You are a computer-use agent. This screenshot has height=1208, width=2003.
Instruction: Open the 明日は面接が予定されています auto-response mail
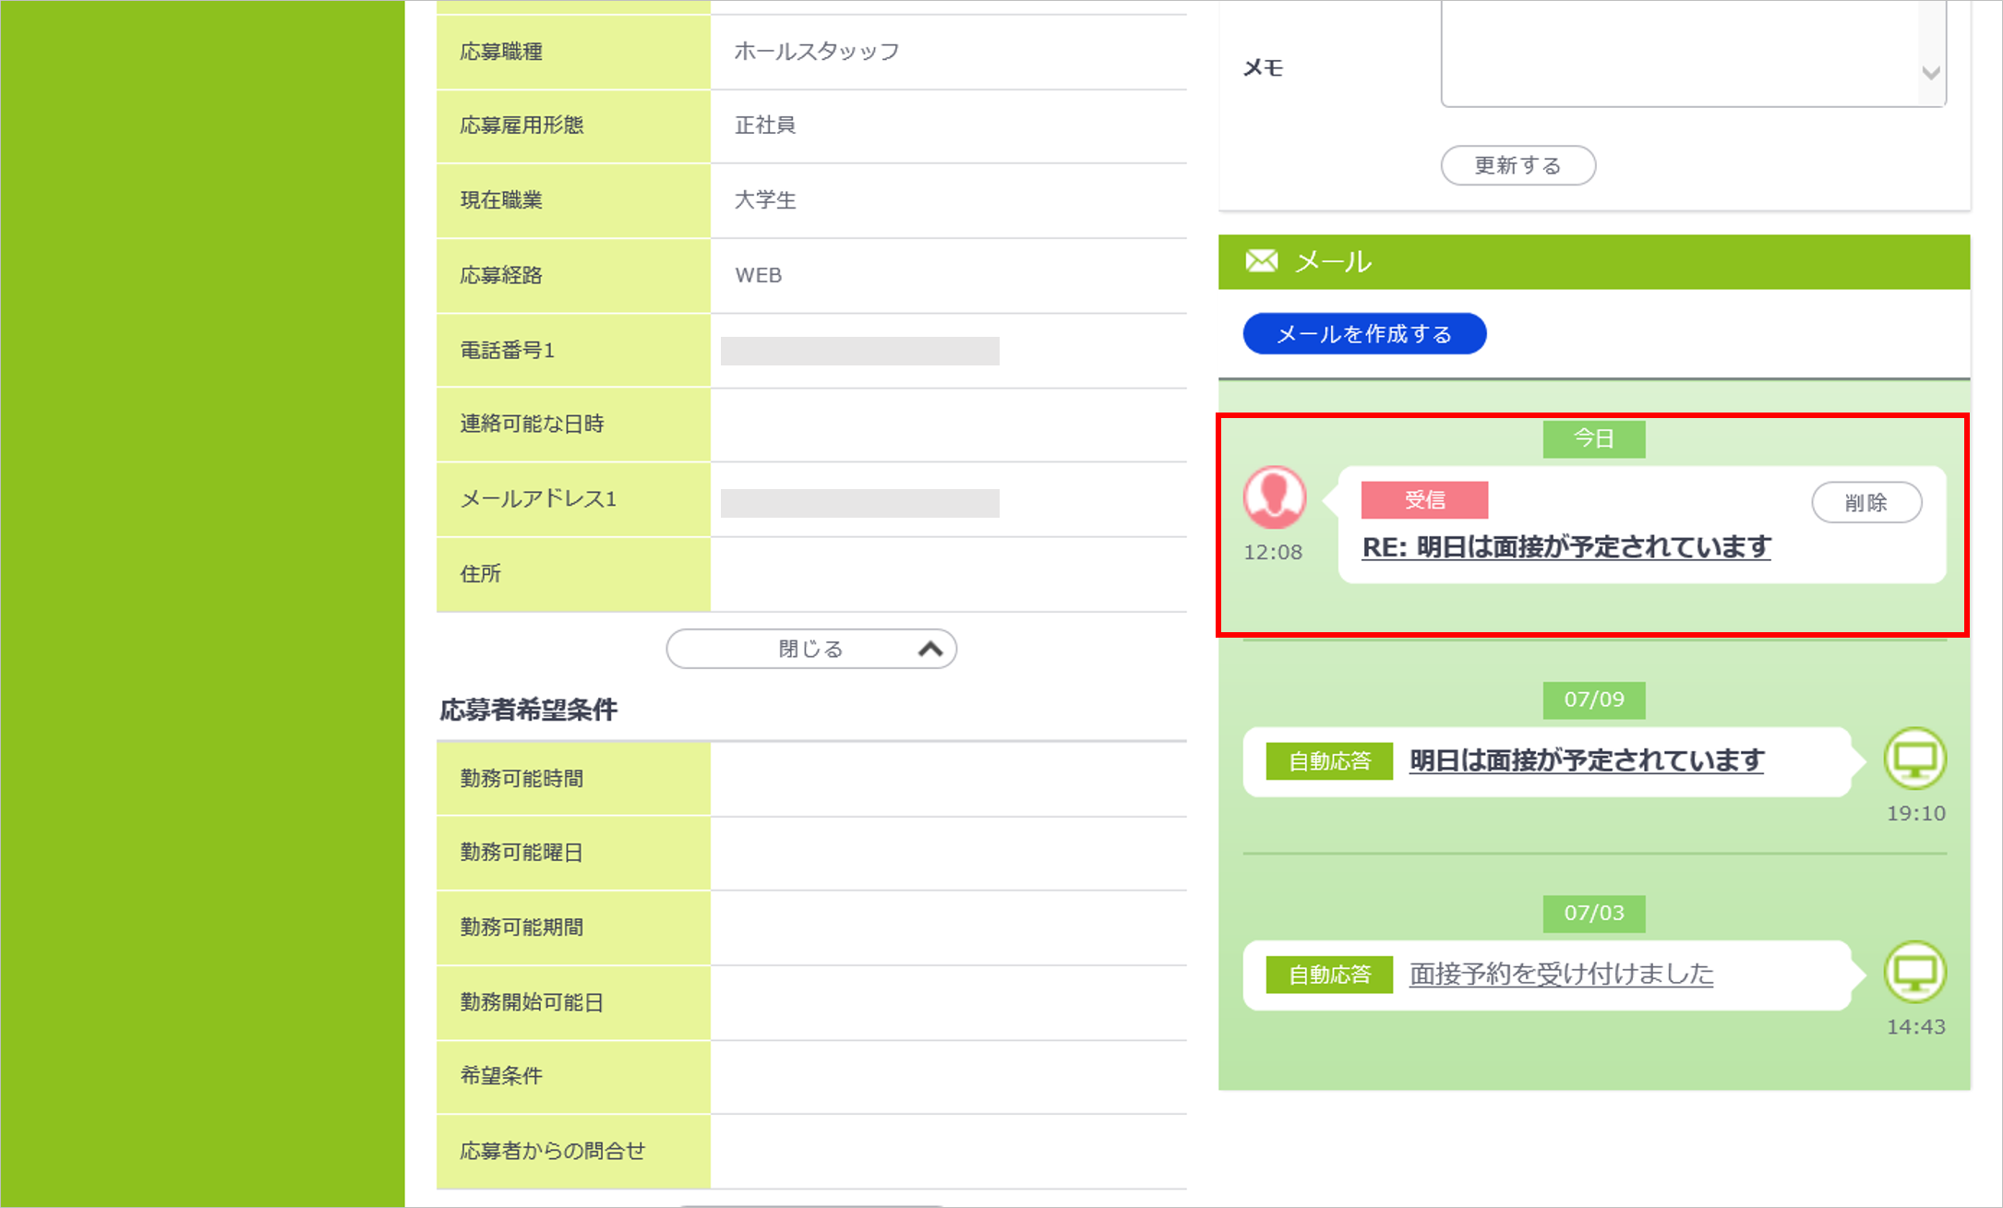[x=1586, y=760]
